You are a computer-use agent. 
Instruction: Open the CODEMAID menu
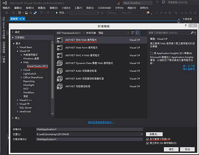click(x=104, y=8)
